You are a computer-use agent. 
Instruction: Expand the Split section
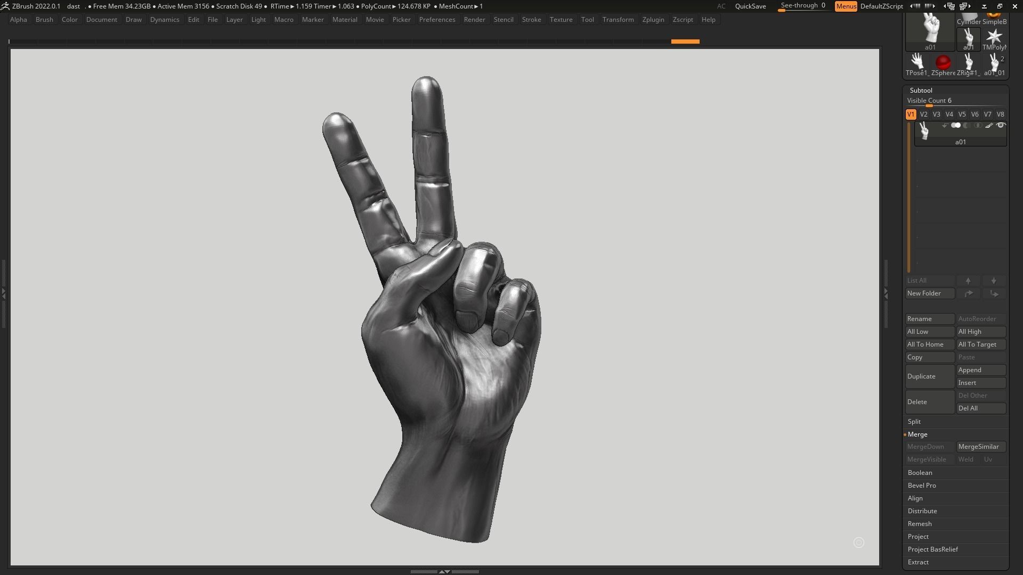coord(914,422)
